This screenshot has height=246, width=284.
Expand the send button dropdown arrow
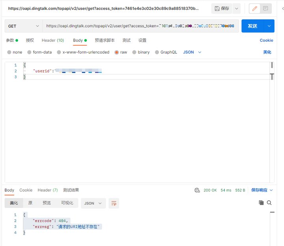tap(269, 26)
